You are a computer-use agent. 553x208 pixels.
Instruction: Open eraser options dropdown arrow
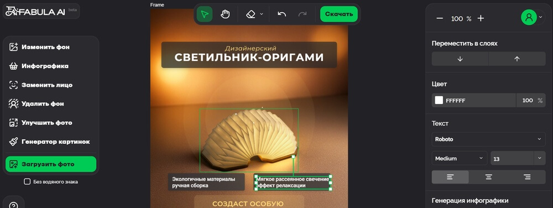tap(262, 14)
